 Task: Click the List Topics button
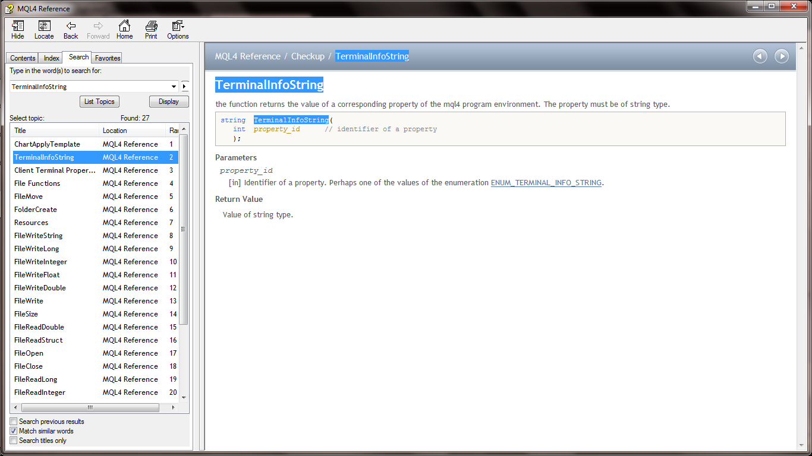pyautogui.click(x=99, y=102)
